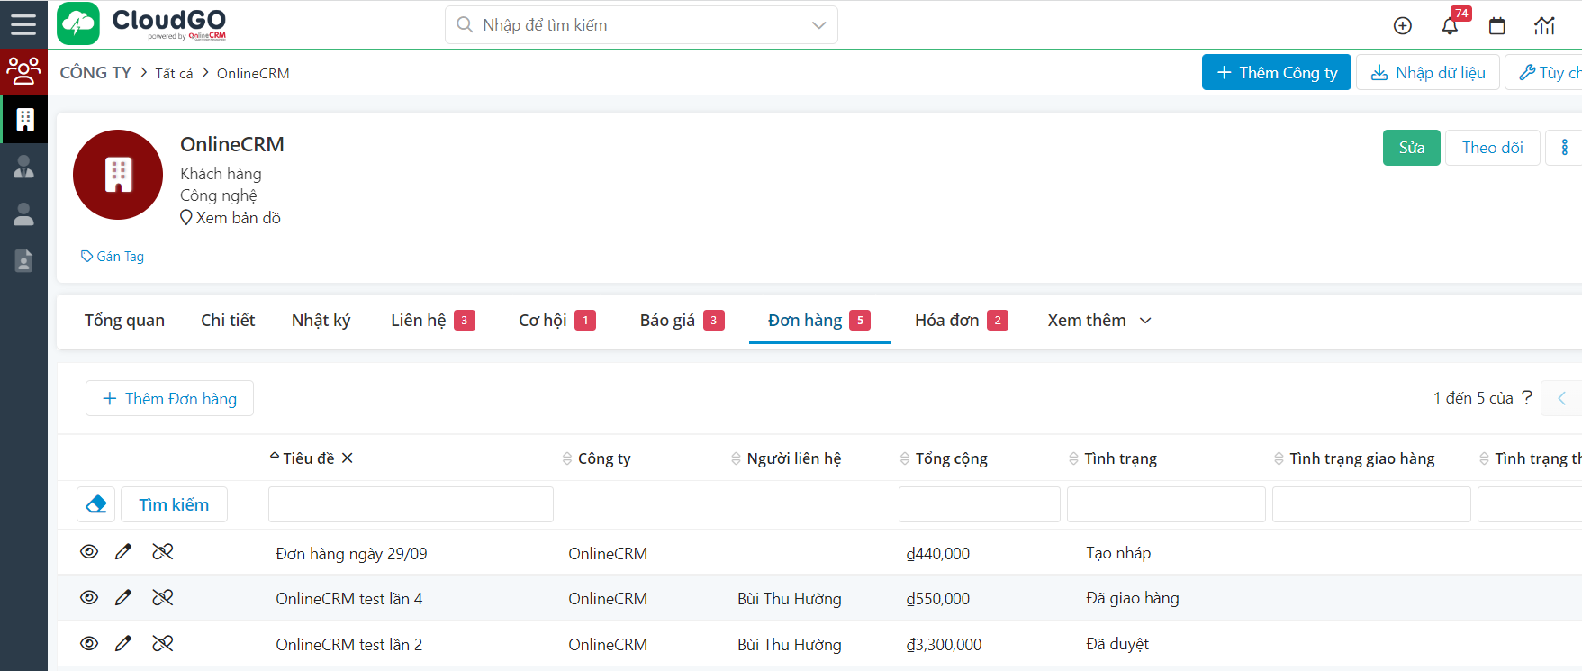Click the OnlineCRM company avatar

(118, 175)
